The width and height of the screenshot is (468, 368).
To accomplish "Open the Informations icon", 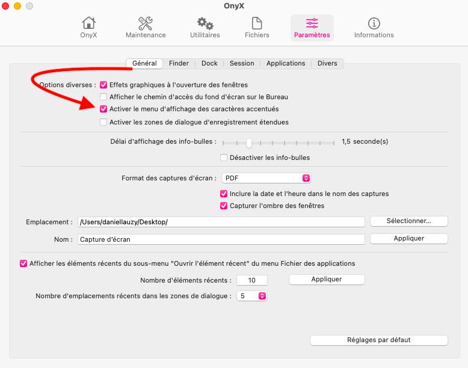I will [x=374, y=24].
